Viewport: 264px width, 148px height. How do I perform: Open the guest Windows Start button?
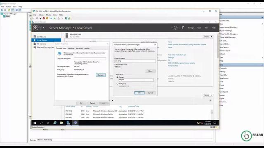tap(35, 123)
